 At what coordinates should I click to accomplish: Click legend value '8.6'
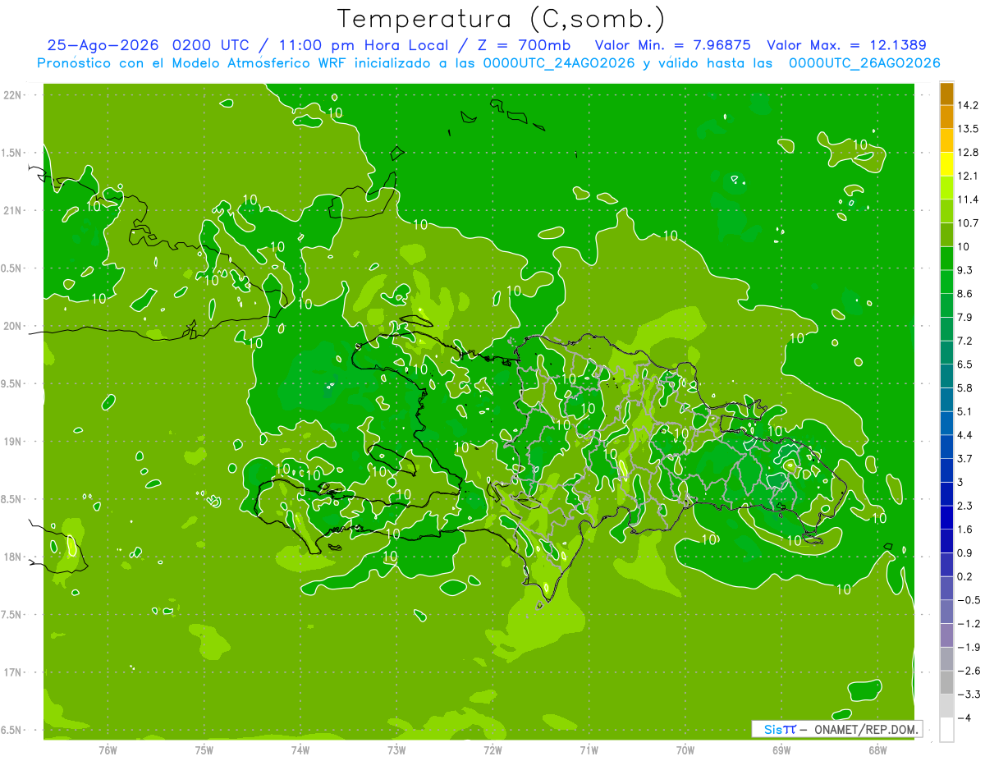964,294
